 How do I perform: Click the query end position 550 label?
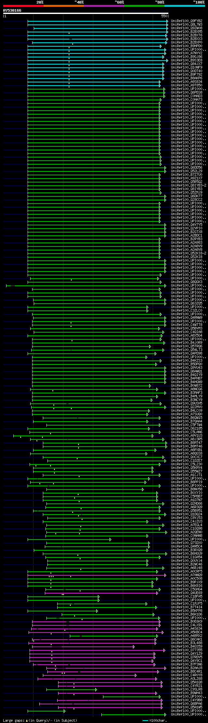(164, 16)
